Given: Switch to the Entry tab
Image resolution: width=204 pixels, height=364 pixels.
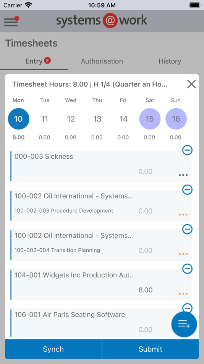Looking at the screenshot, I should pyautogui.click(x=34, y=61).
